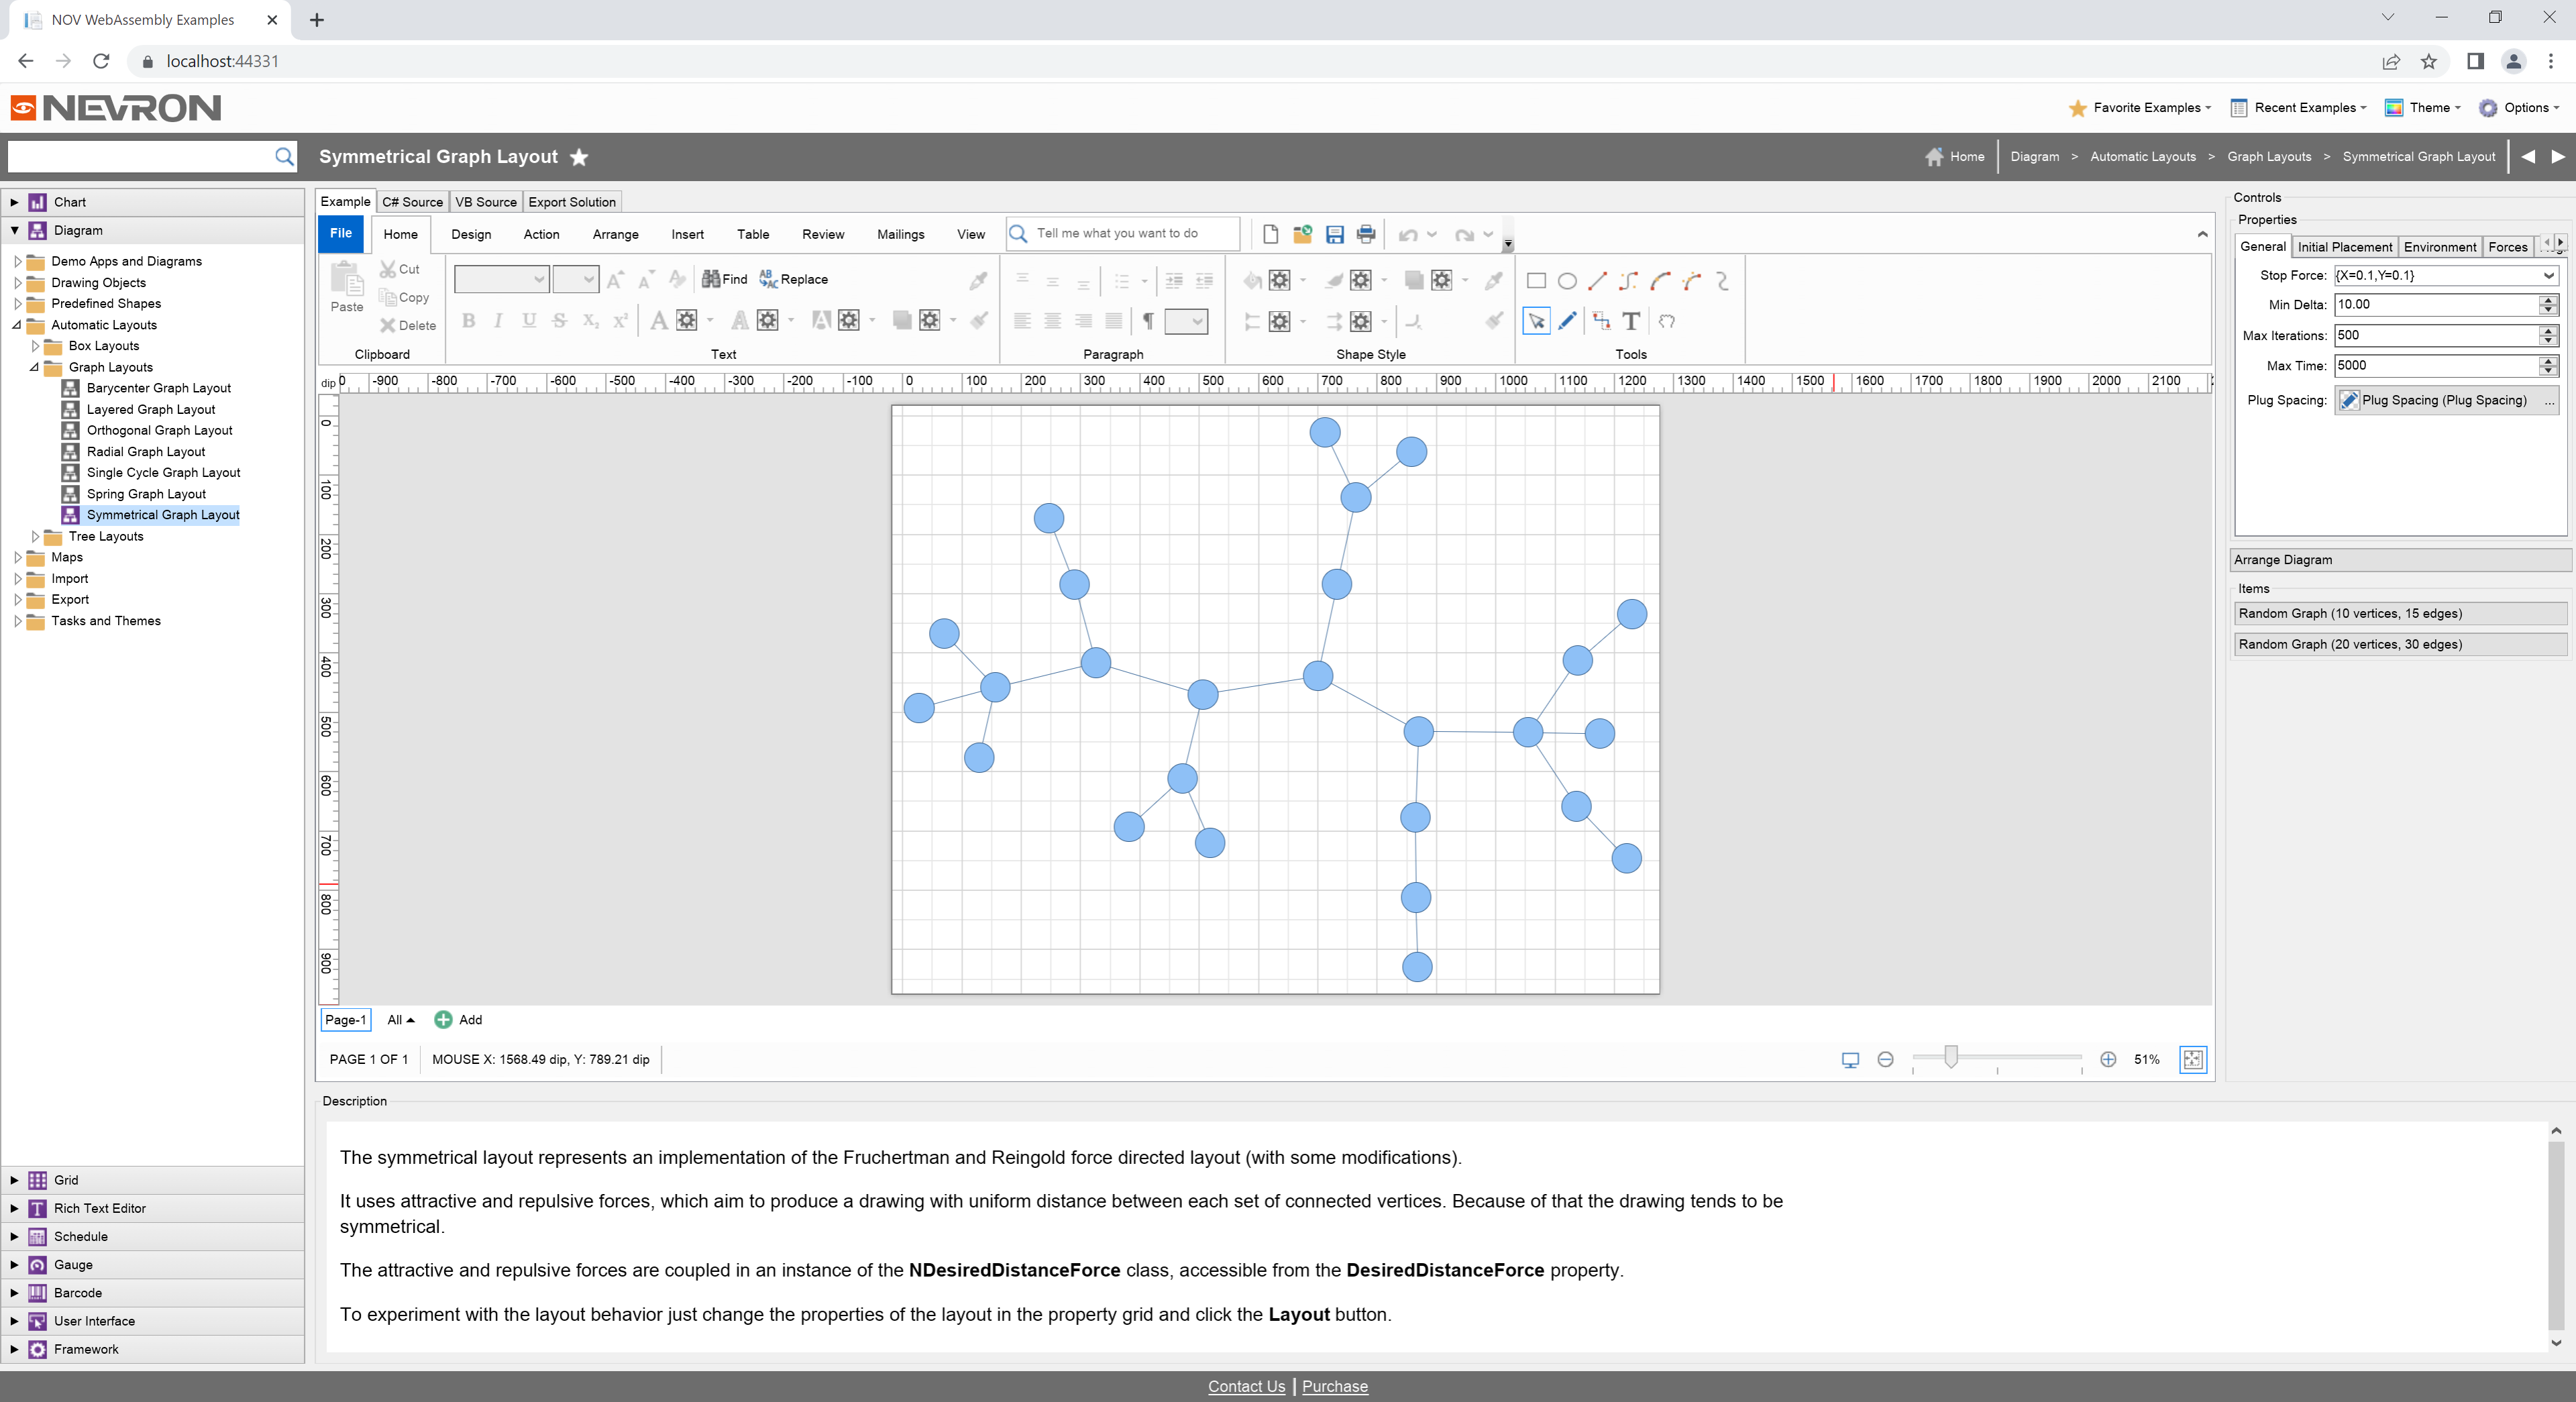Open the Forces properties tab
This screenshot has height=1402, width=2576.
point(2507,247)
